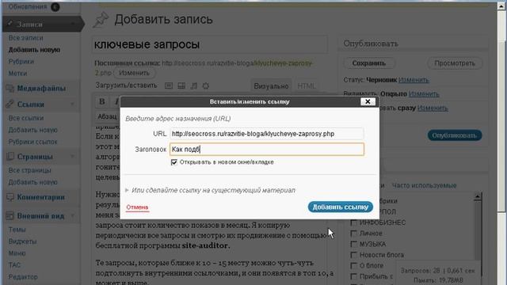Uncheck Открывать в новом окне/вкладке
Screen dimensions: 507x285
(x=174, y=161)
